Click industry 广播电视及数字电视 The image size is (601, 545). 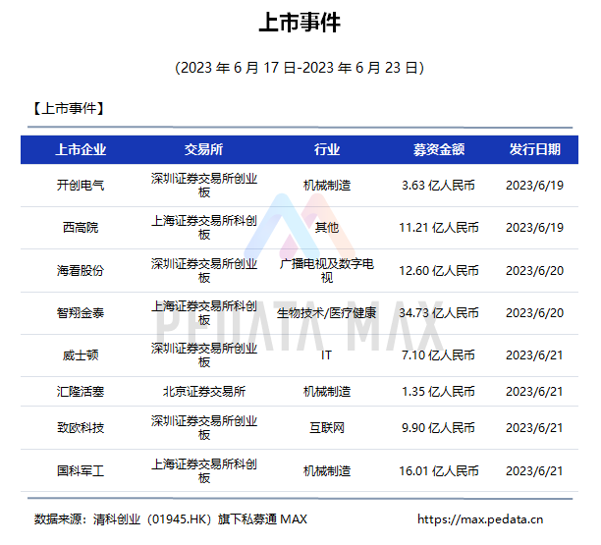click(x=327, y=271)
